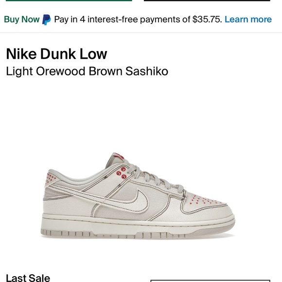
Task: Click the red eyelets on the sneaker
Action: point(122,173)
